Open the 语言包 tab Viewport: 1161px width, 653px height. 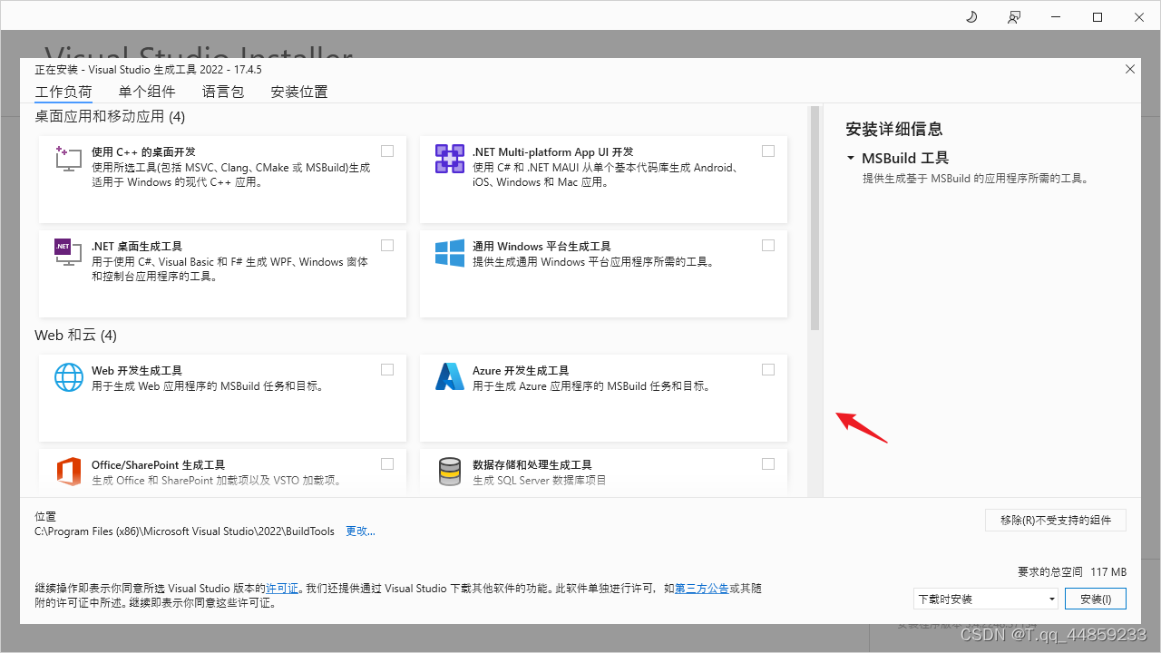coord(223,92)
